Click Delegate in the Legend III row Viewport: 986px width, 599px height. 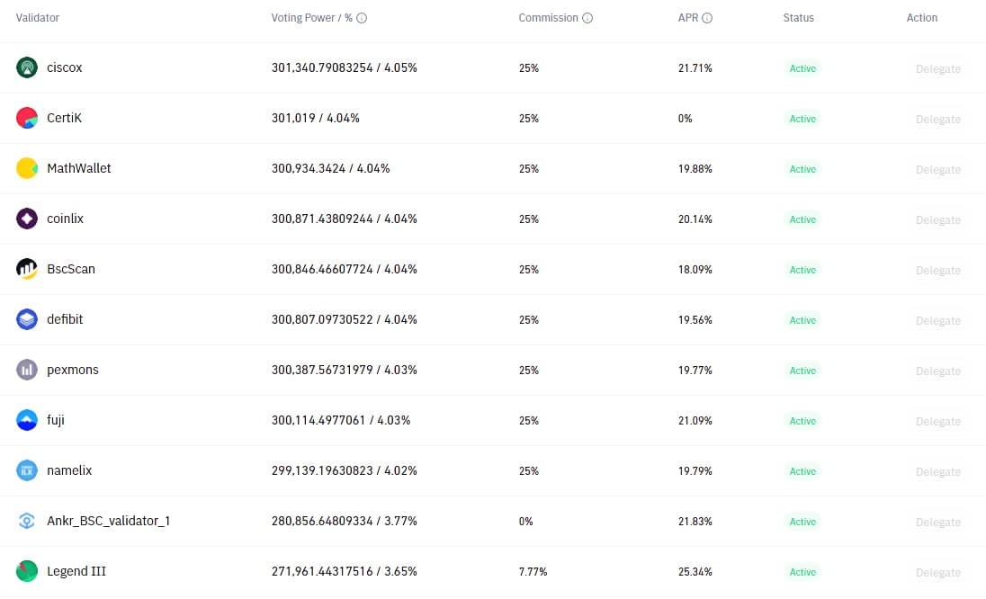[937, 572]
